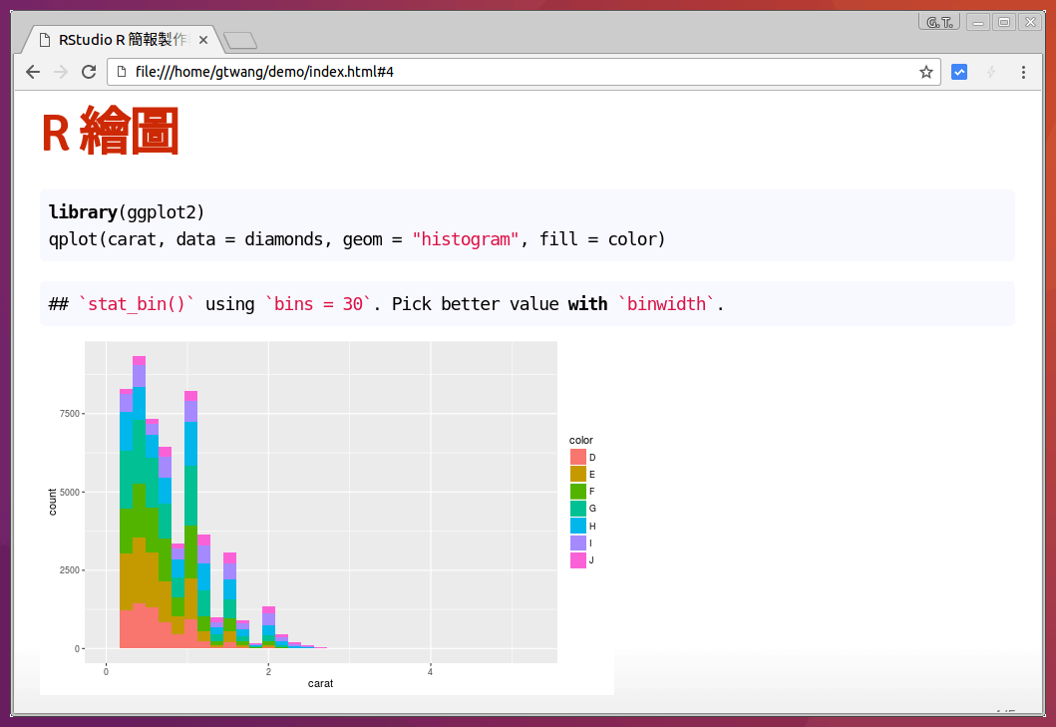Open a new browser tab
This screenshot has height=727, width=1056.
pos(240,40)
